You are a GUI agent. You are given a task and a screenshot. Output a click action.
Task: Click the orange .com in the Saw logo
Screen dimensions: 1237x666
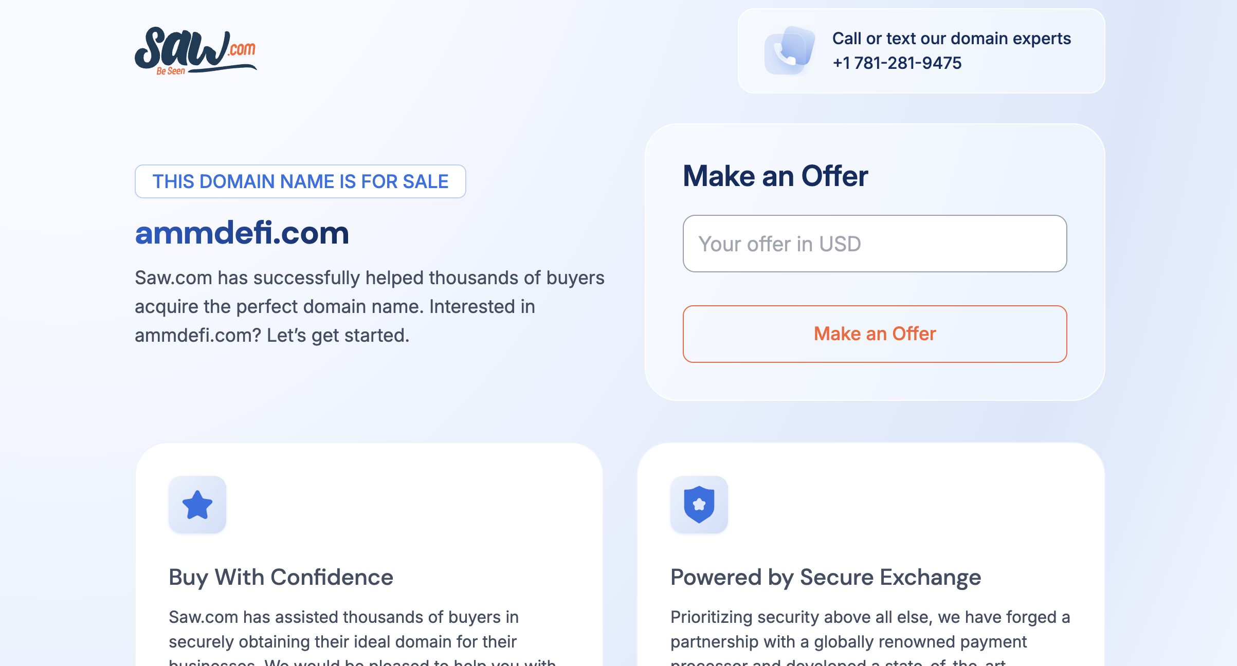click(242, 49)
